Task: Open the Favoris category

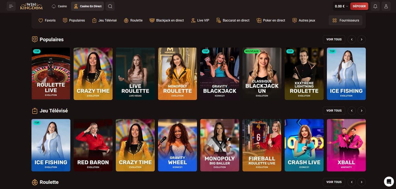Action: [x=47, y=20]
